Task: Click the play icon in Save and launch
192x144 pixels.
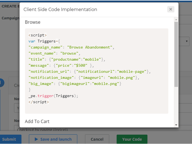Action: pyautogui.click(x=36, y=139)
